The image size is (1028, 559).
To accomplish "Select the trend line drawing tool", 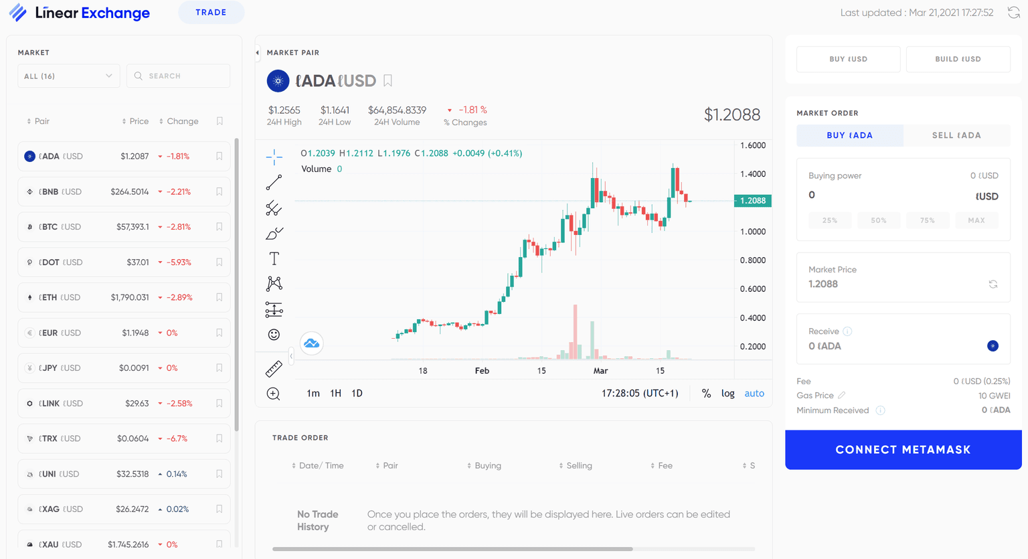I will tap(274, 183).
